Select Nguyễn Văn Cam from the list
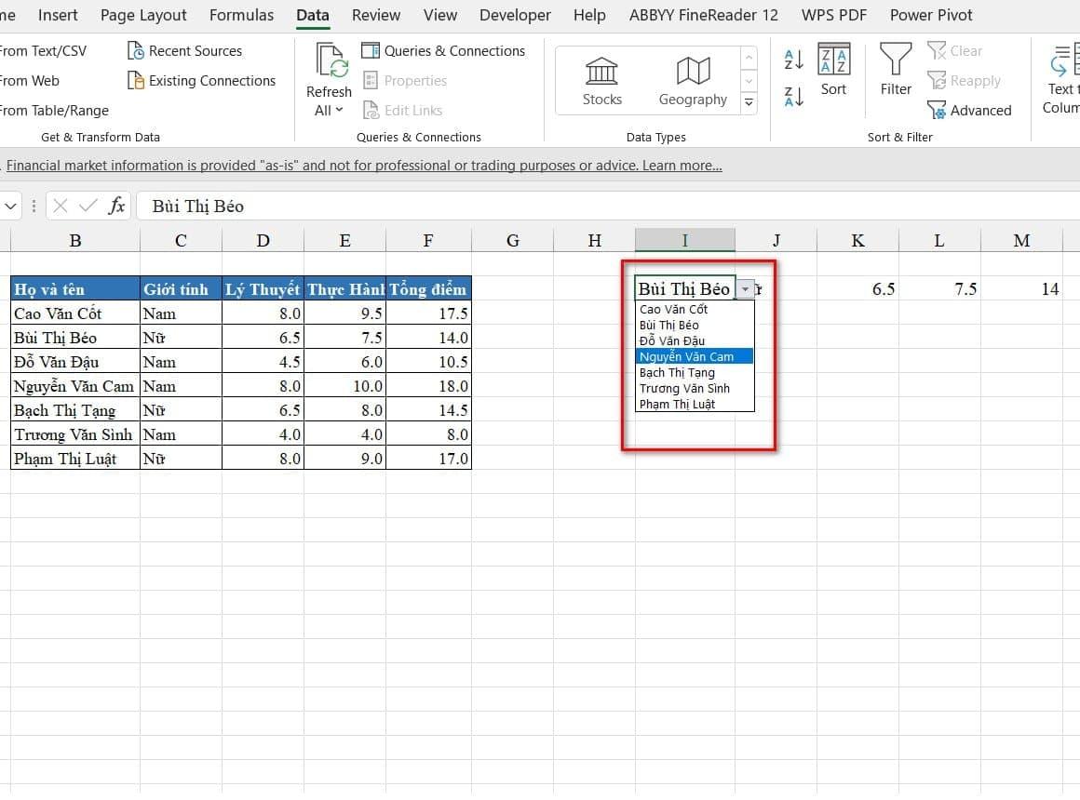The image size is (1080, 800). click(x=686, y=356)
